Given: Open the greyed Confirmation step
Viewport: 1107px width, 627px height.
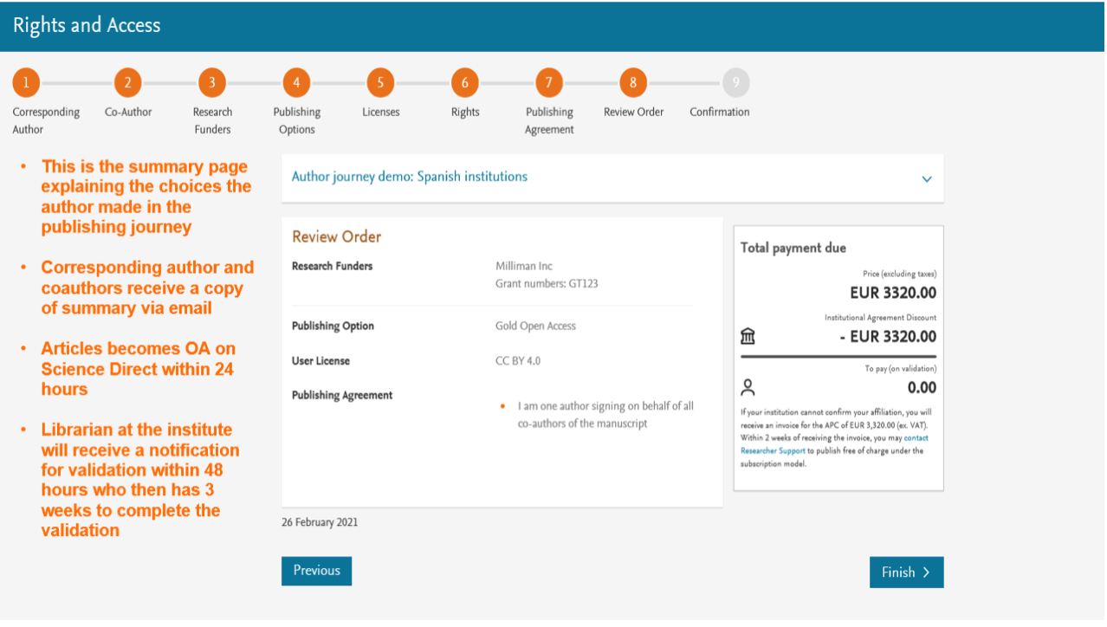Looking at the screenshot, I should (x=735, y=81).
